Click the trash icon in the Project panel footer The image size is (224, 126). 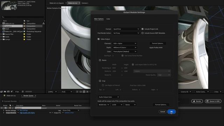(x=22, y=92)
